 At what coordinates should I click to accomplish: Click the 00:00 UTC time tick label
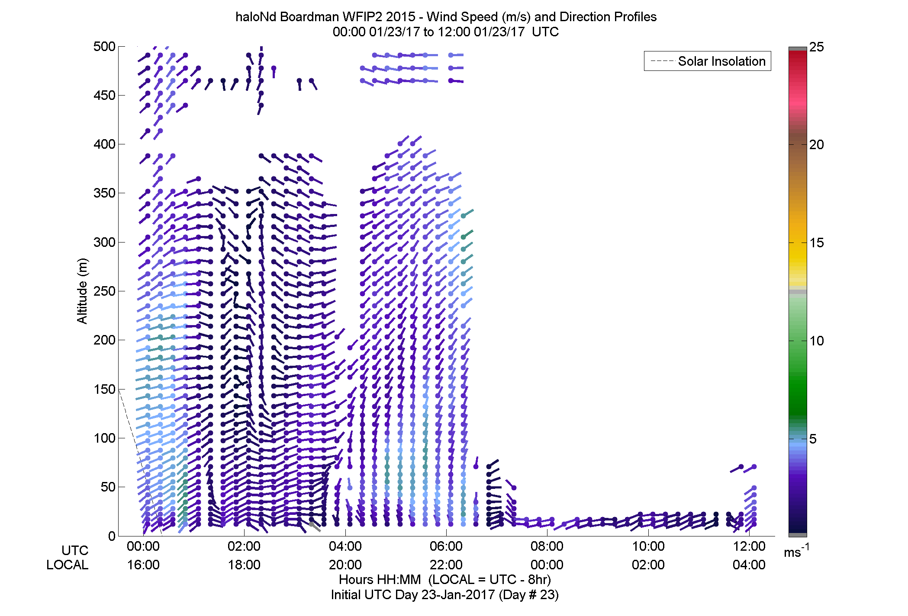pyautogui.click(x=143, y=546)
